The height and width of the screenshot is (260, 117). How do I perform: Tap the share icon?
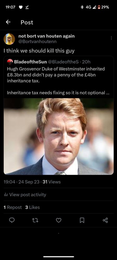click(105, 220)
